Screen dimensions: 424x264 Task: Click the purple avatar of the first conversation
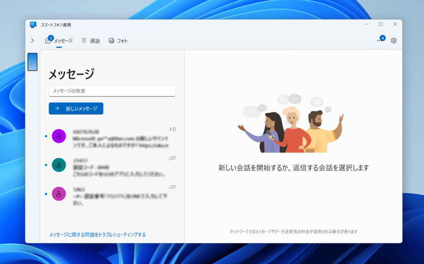[58, 136]
